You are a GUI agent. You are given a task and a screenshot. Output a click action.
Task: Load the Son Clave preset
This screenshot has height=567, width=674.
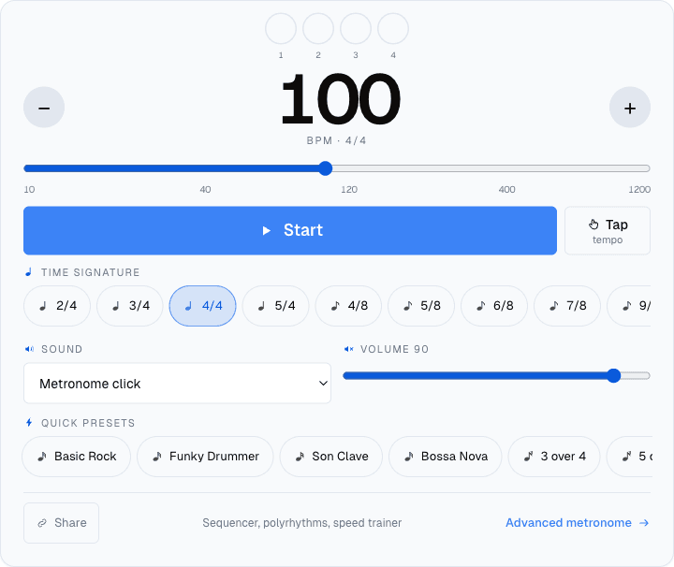[x=331, y=457]
